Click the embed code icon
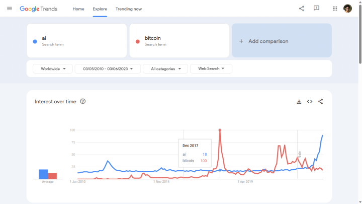 pyautogui.click(x=310, y=101)
